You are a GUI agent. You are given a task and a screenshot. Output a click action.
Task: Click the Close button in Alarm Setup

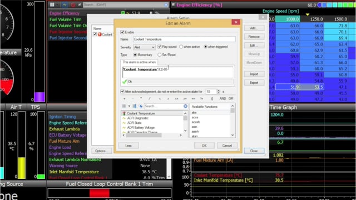click(254, 151)
